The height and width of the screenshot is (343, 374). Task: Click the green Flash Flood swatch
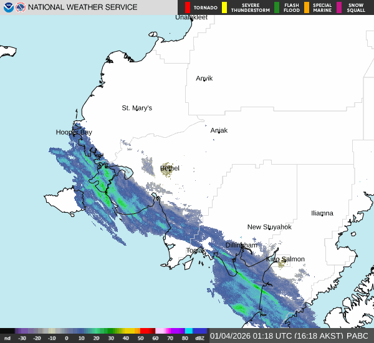click(x=277, y=7)
